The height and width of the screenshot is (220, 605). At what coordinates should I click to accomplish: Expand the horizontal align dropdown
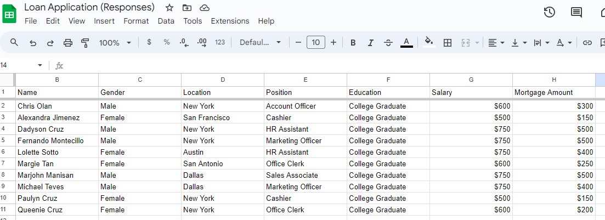pos(496,42)
